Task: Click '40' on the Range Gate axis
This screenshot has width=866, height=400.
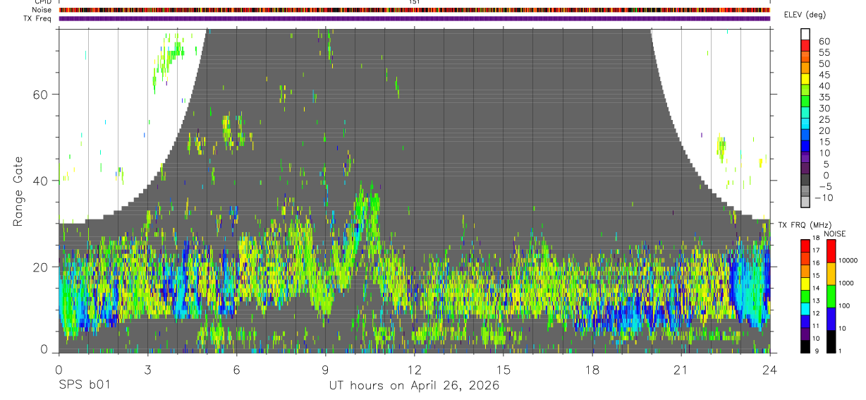Action: tap(40, 181)
